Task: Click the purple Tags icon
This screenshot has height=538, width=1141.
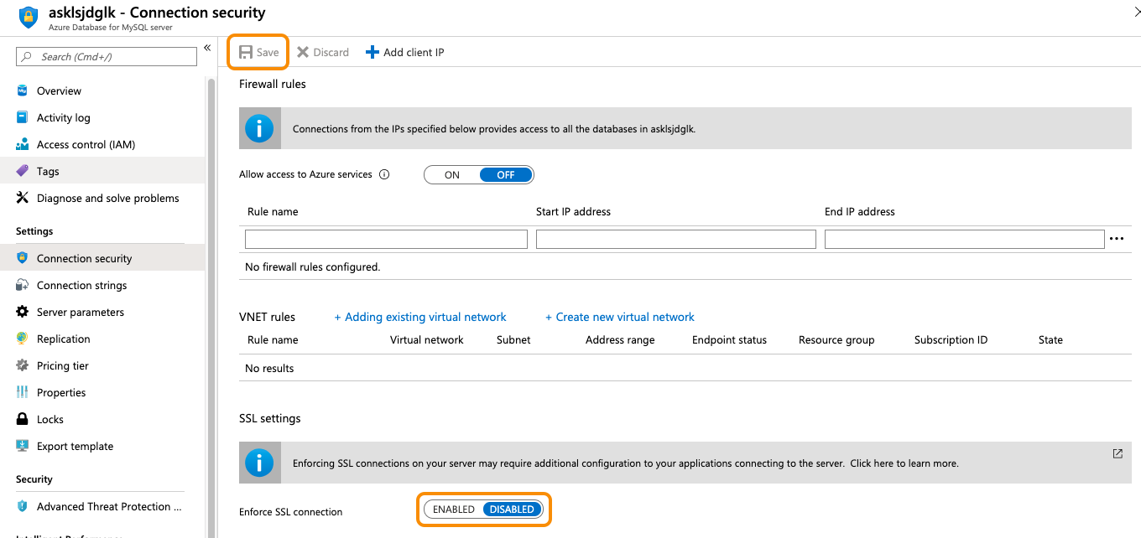Action: [x=23, y=171]
